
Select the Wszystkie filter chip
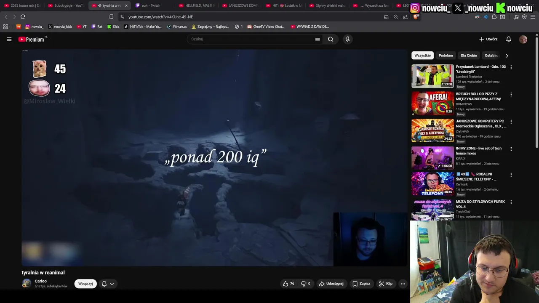422,56
